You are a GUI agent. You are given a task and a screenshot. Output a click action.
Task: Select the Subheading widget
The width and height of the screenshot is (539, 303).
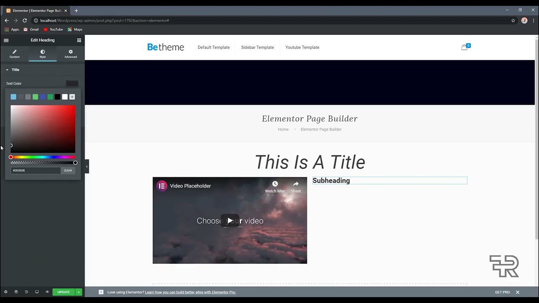click(390, 181)
